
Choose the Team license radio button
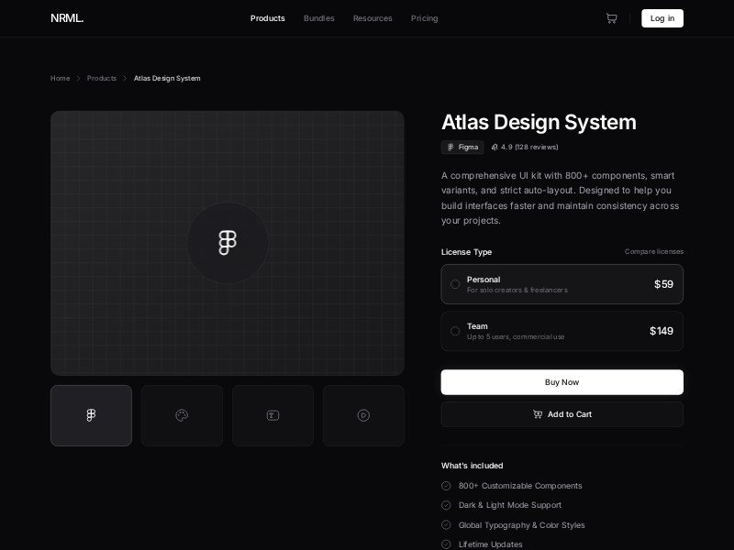pos(455,331)
